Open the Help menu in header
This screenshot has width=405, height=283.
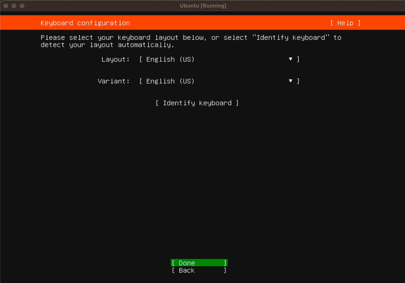tap(345, 23)
